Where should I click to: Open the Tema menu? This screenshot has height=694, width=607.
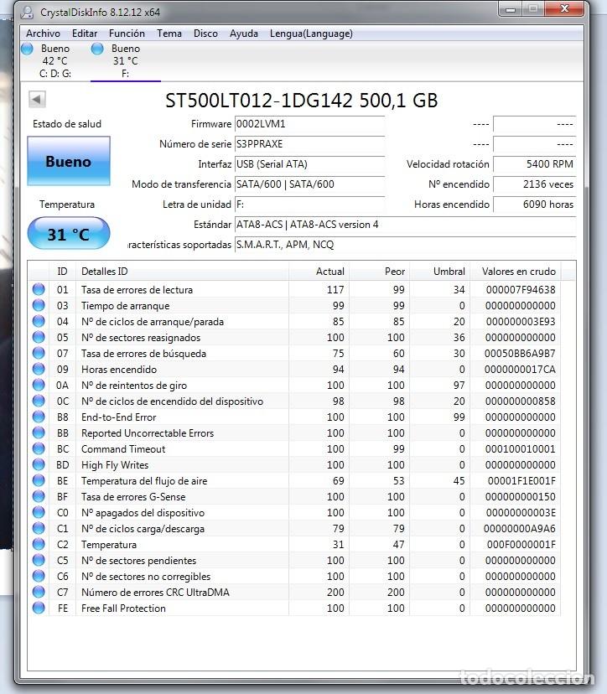click(x=169, y=34)
